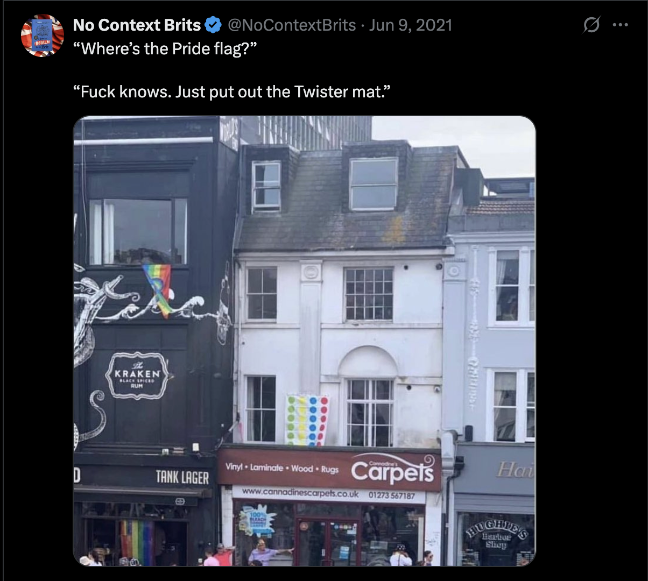Click the blue verified checkmark badge

tap(214, 25)
